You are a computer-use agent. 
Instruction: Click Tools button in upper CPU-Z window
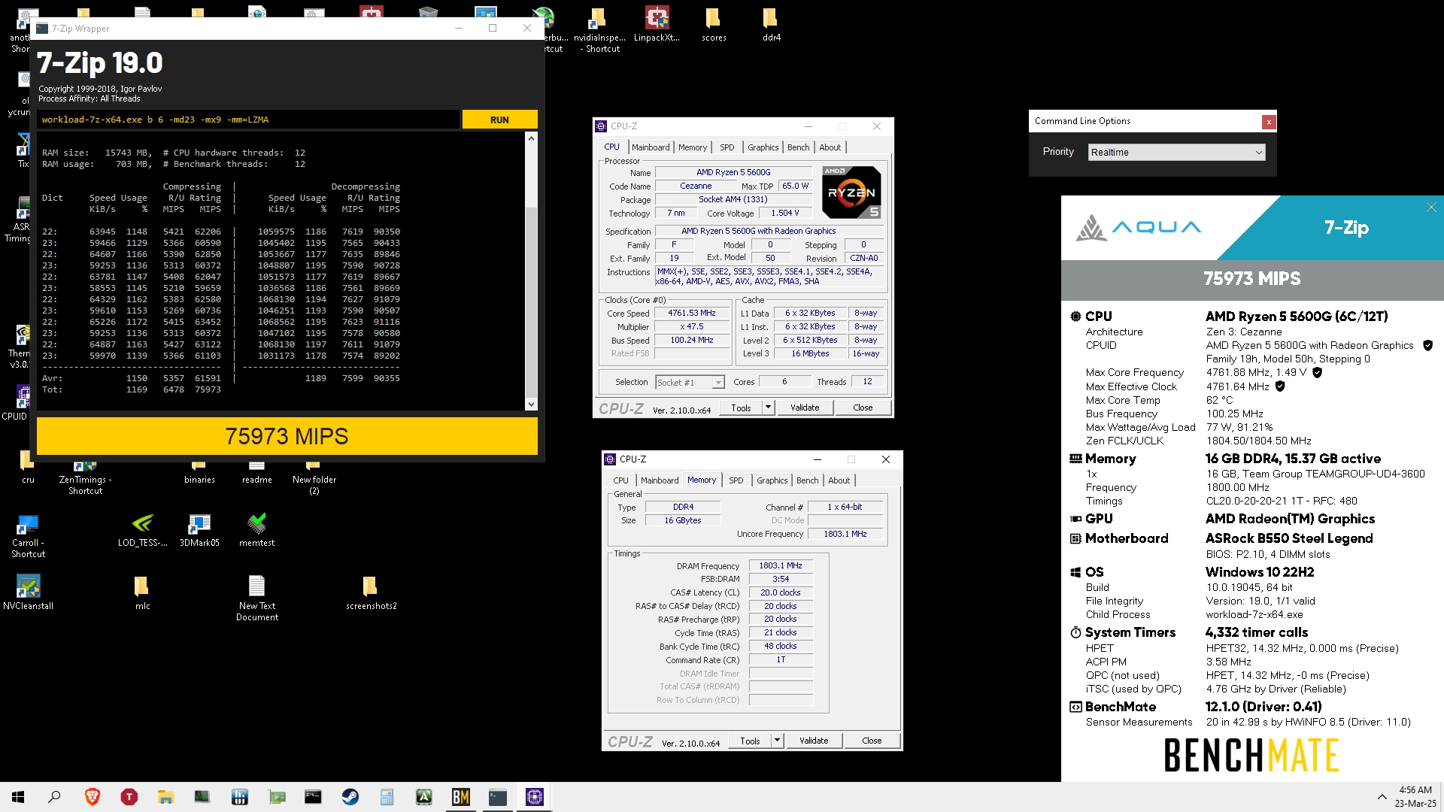tap(741, 408)
